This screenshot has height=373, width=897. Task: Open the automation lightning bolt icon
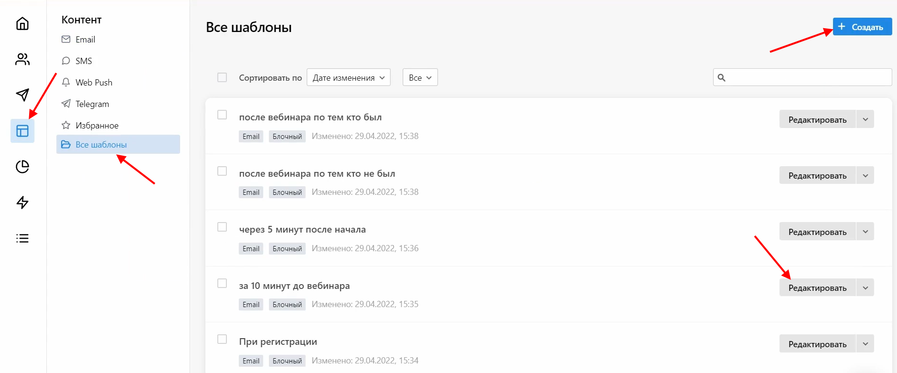tap(22, 202)
